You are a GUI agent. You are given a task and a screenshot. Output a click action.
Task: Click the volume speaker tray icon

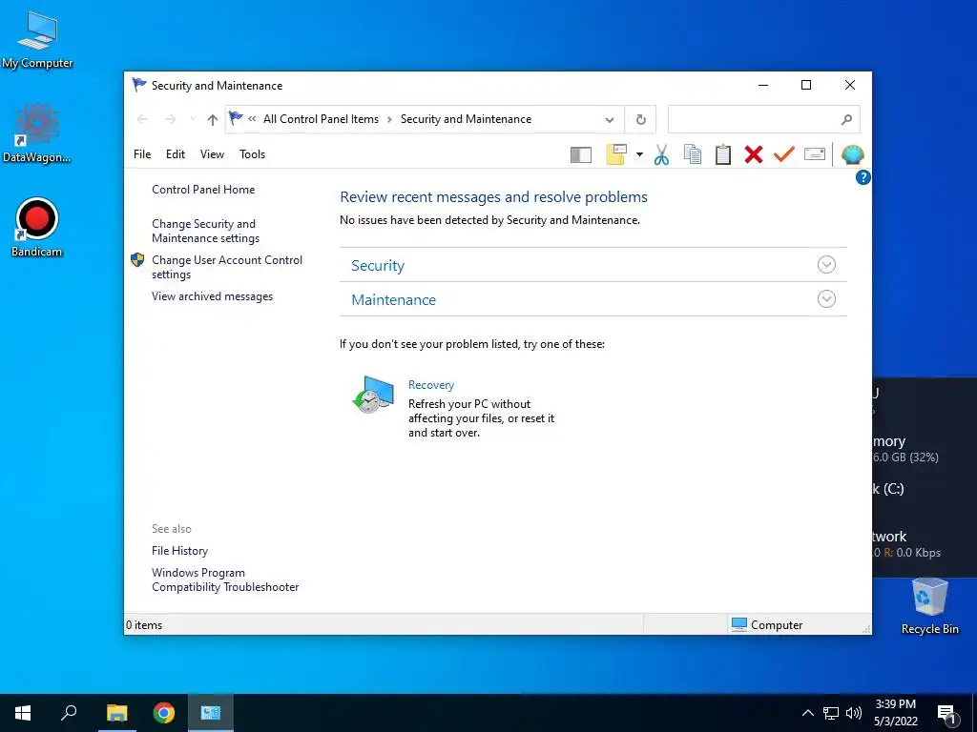[x=854, y=713]
